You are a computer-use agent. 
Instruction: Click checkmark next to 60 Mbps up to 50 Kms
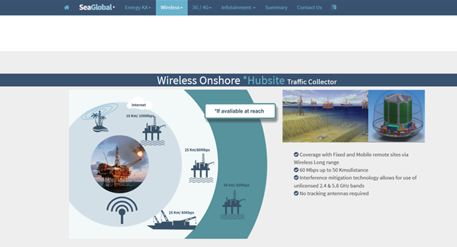point(296,170)
